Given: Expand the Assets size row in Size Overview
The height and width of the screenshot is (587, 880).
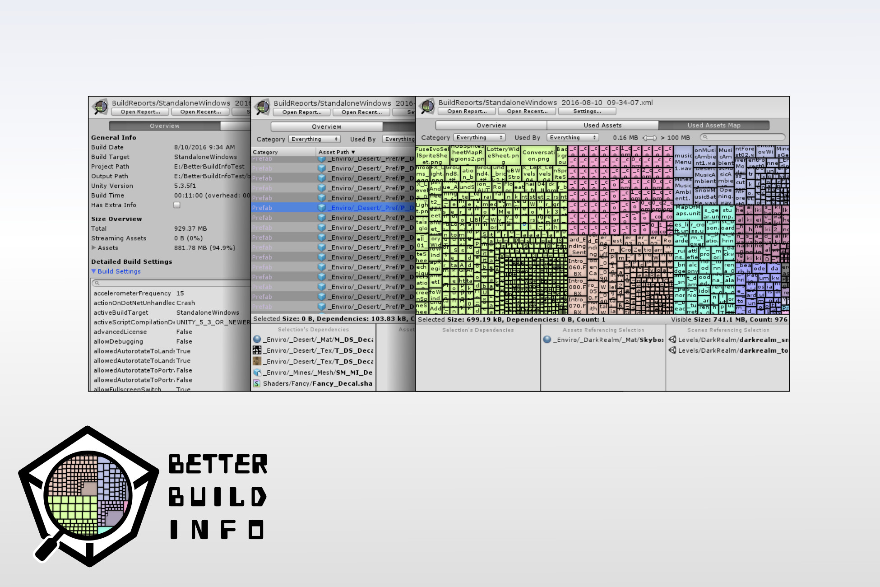Looking at the screenshot, I should click(94, 247).
